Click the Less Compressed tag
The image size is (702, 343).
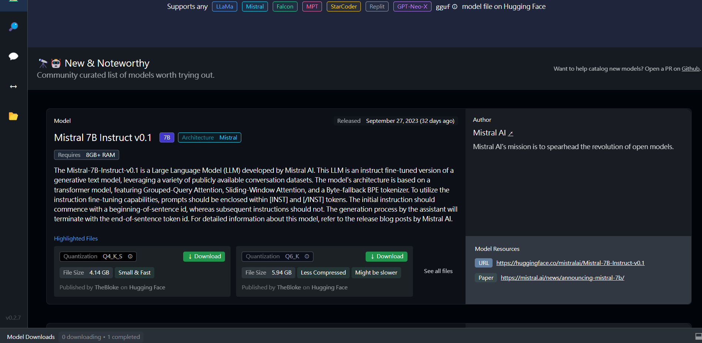[x=323, y=273]
